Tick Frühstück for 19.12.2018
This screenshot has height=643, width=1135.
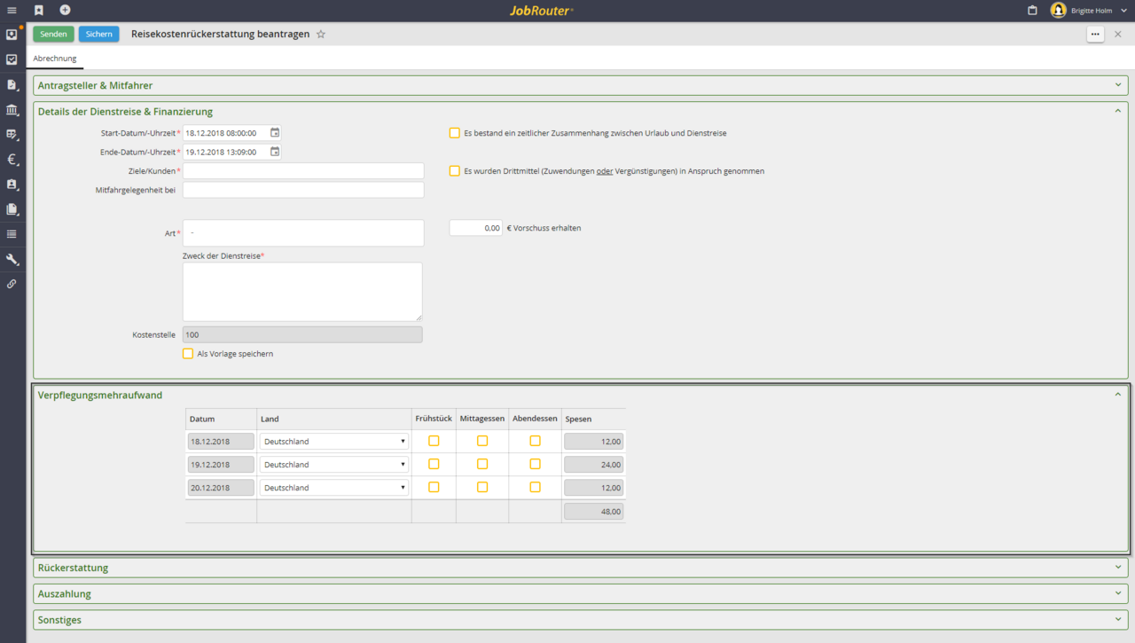(x=434, y=464)
